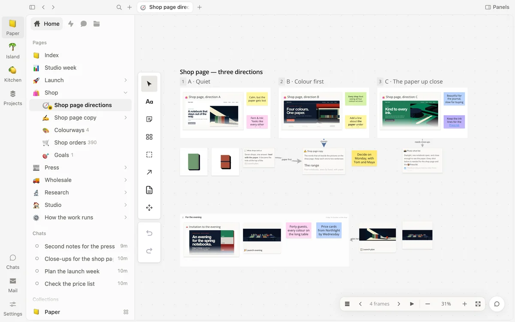
Task: Collapse the Shop page group
Action: click(125, 93)
